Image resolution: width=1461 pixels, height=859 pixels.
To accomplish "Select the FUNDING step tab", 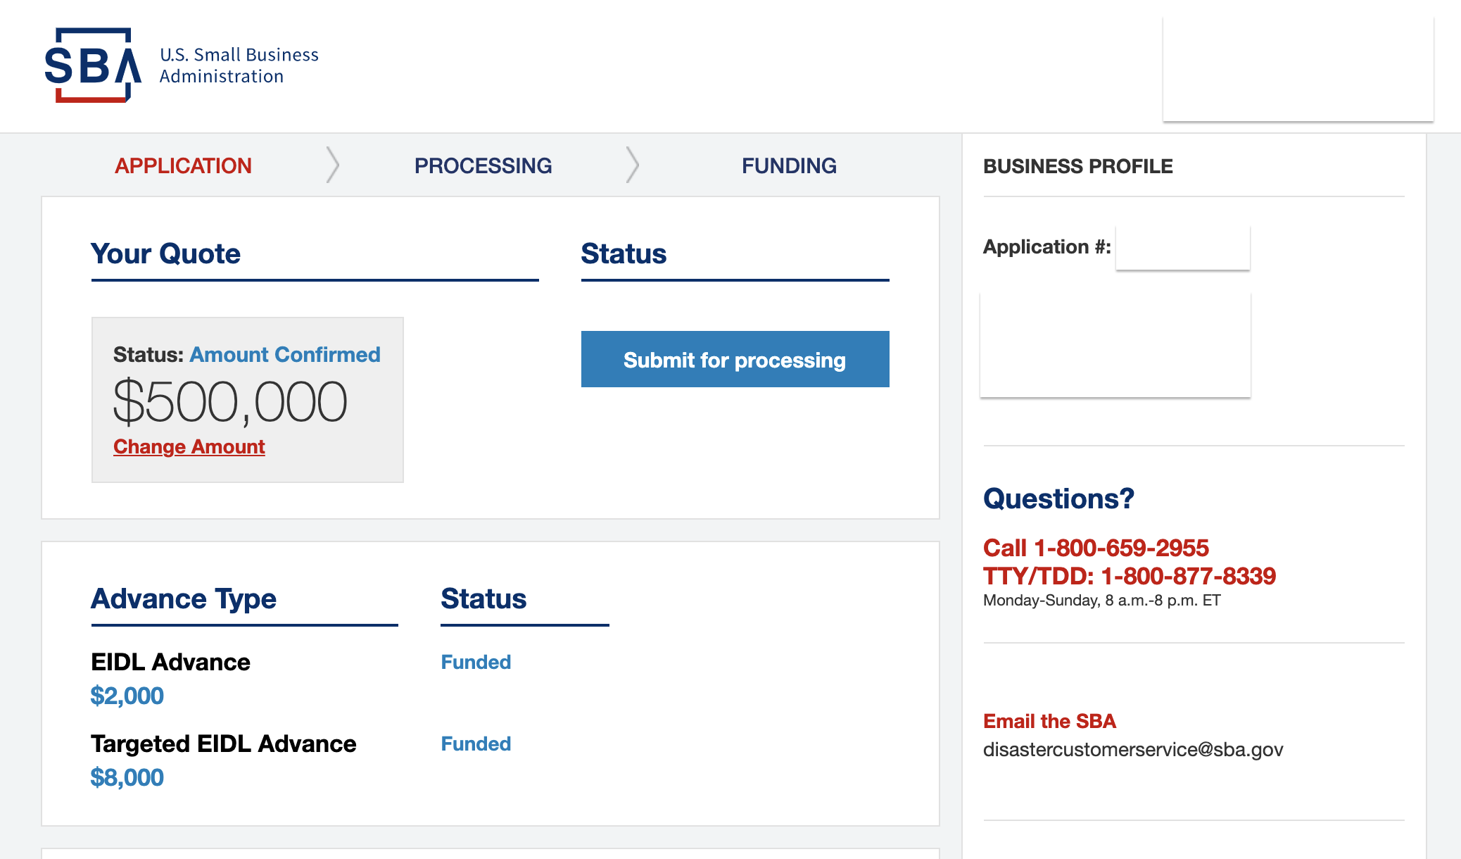I will point(789,165).
